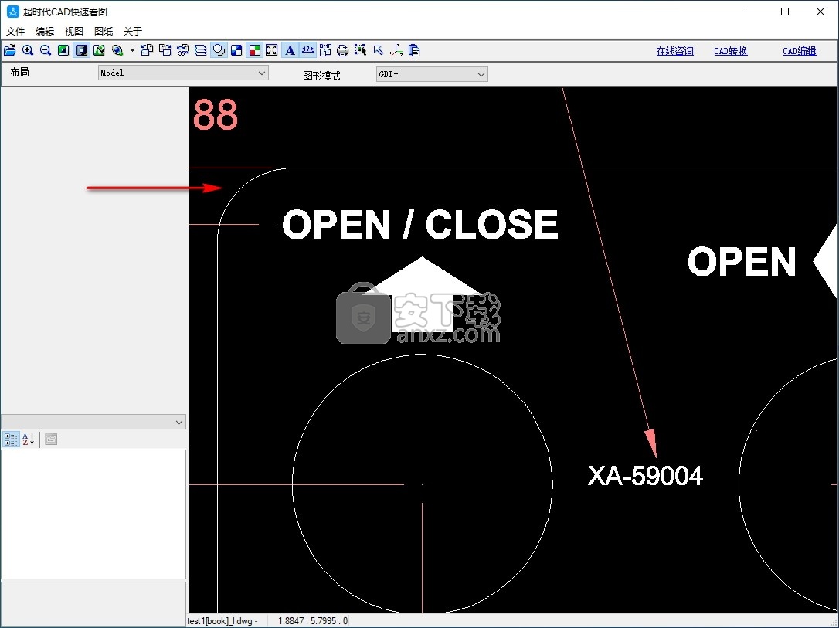The height and width of the screenshot is (628, 839).
Task: Click the alphabetical A-Z sort icon
Action: point(29,440)
